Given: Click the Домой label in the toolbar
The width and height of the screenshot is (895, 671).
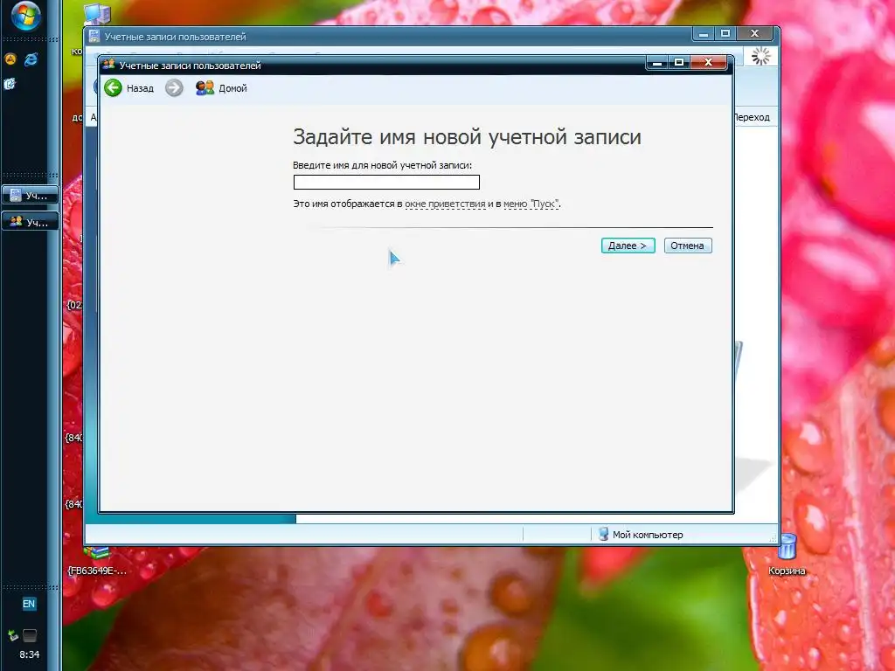Looking at the screenshot, I should (x=232, y=88).
